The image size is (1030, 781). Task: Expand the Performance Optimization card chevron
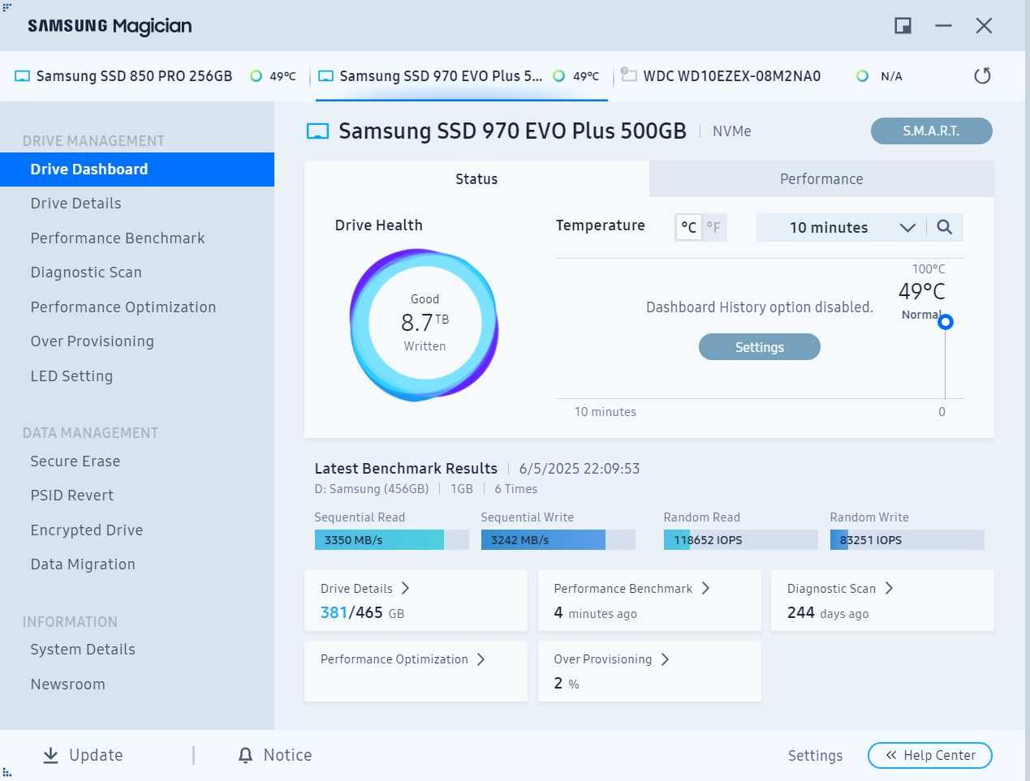(481, 659)
